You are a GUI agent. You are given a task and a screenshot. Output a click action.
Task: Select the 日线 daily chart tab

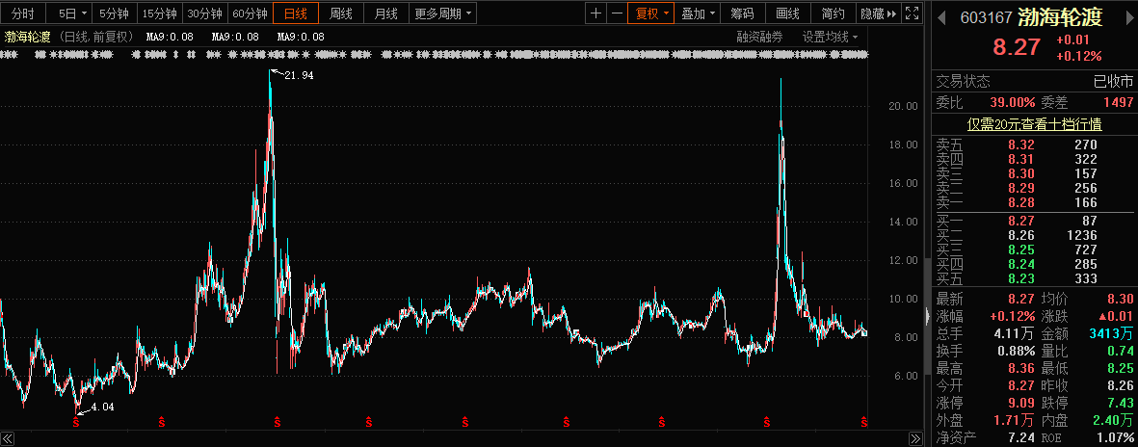296,13
